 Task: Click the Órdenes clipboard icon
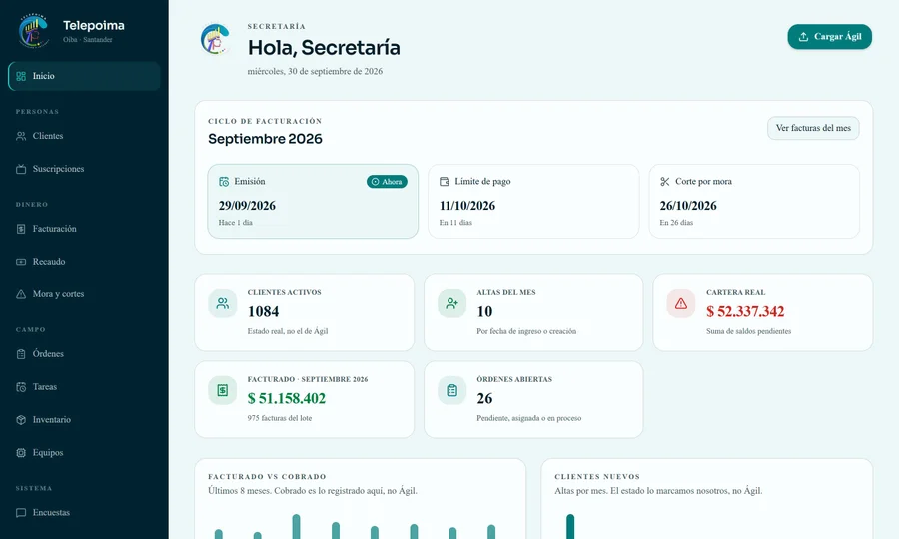coord(21,354)
